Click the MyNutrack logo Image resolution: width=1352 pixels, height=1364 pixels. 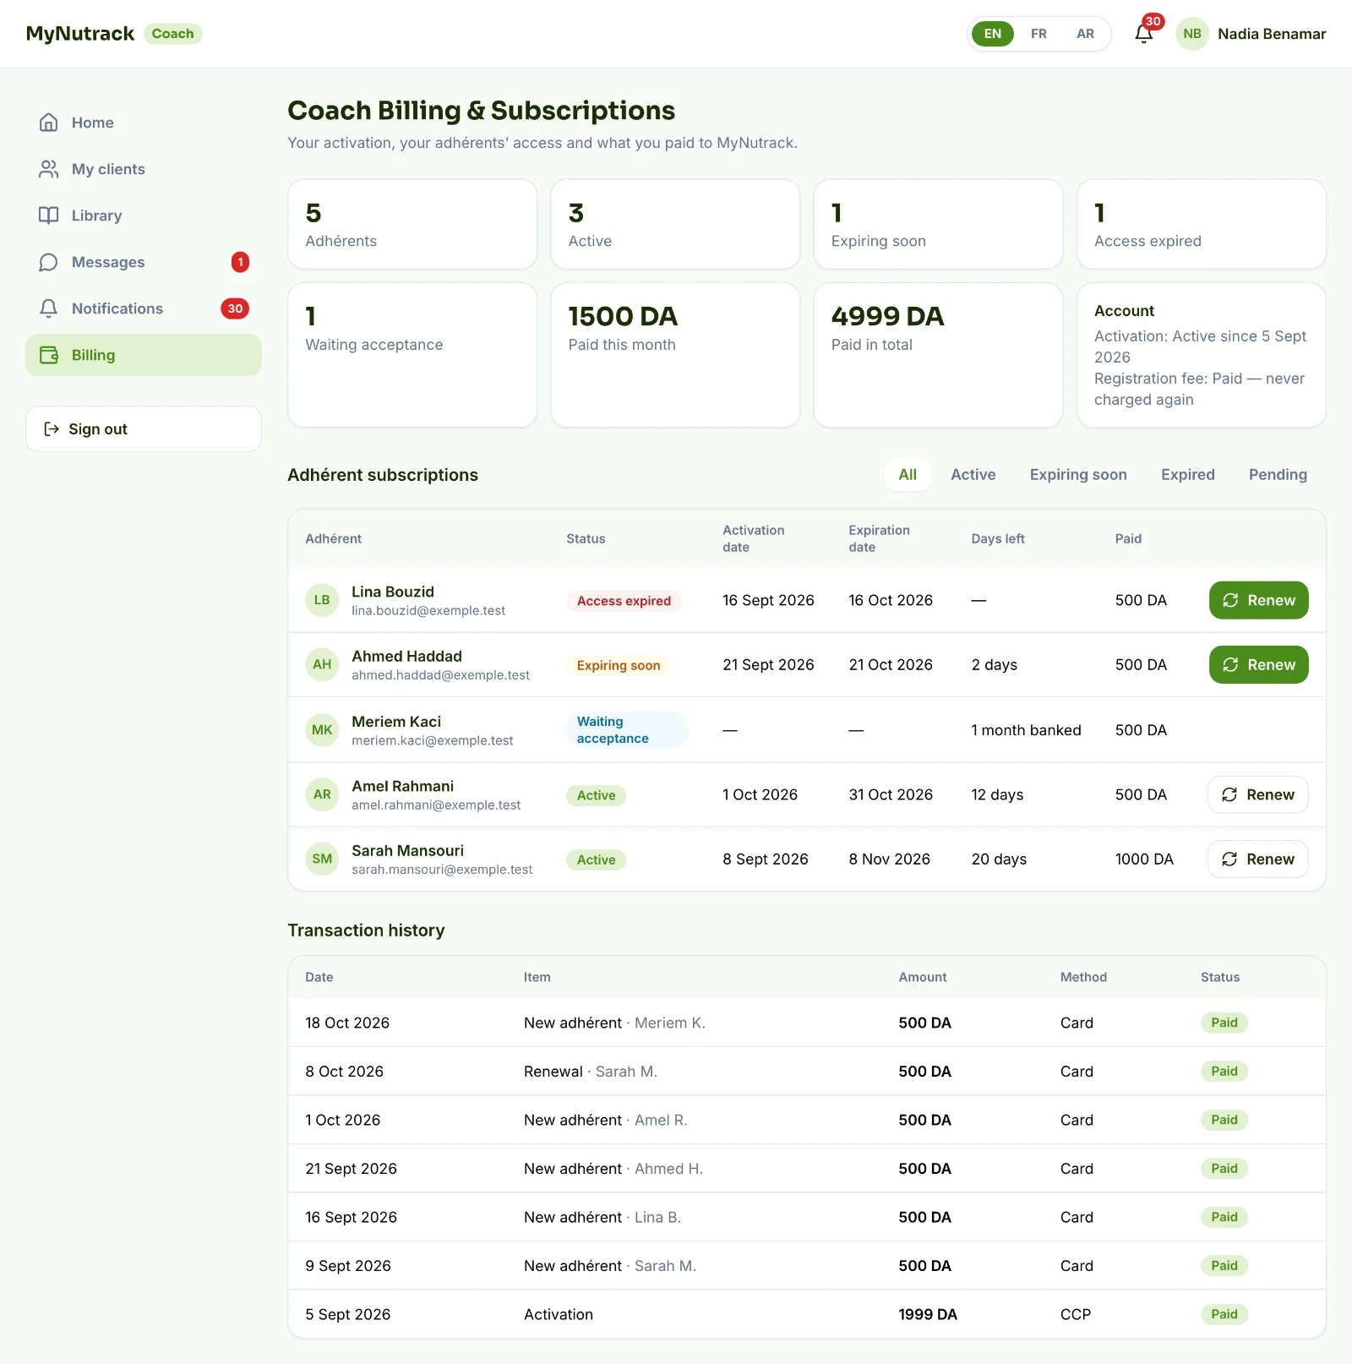[x=80, y=34]
